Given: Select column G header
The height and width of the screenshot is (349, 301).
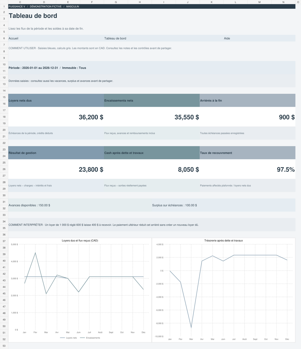Looking at the screenshot, I should pos(116,2).
